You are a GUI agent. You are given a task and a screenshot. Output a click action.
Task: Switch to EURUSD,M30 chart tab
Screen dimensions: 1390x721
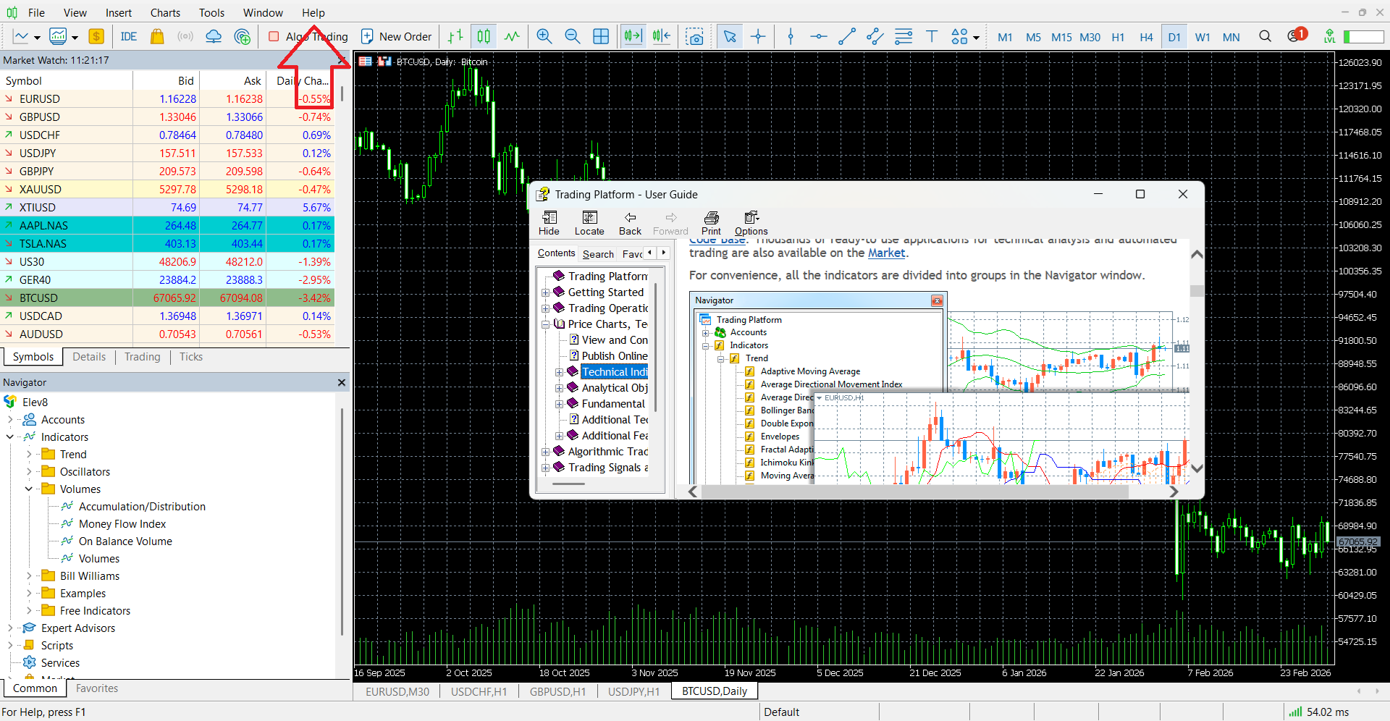coord(397,691)
